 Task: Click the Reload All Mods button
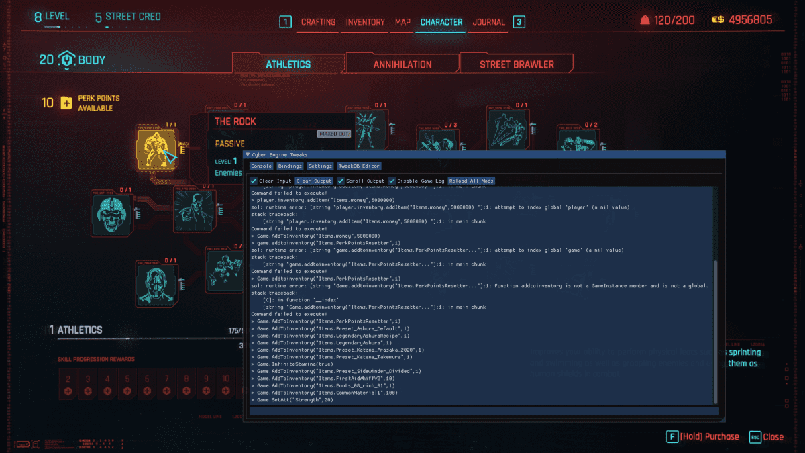[x=471, y=181]
